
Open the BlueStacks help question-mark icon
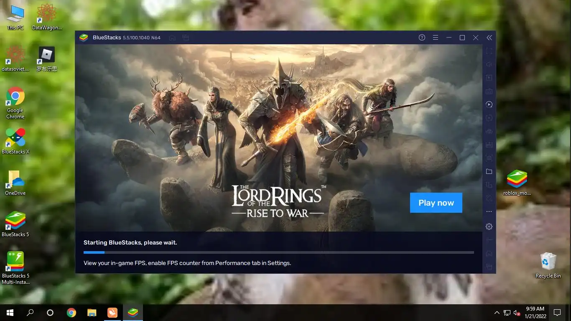422,38
